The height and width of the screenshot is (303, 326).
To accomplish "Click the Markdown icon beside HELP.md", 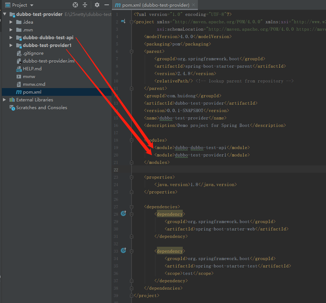I will coord(19,69).
